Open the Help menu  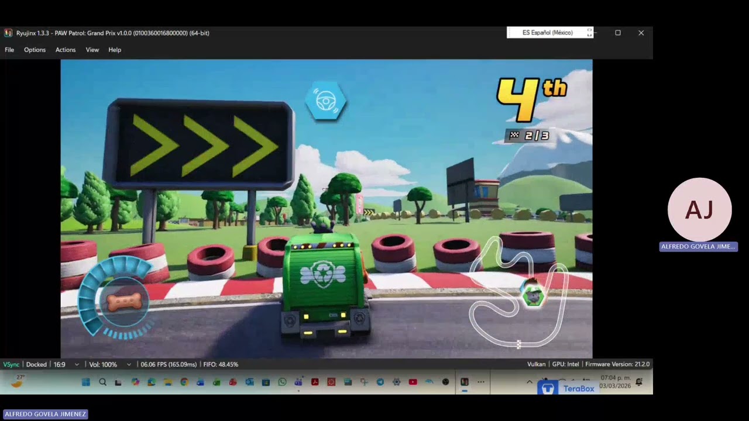[115, 50]
